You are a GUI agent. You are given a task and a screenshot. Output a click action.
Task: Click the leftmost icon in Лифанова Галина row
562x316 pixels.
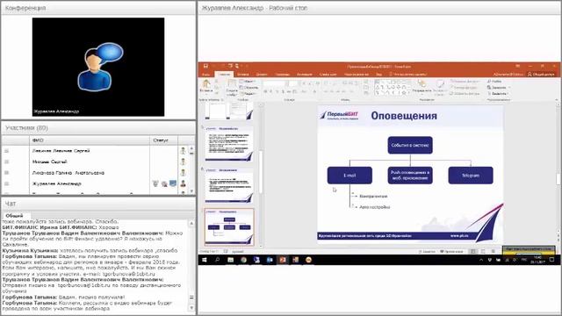click(6, 173)
